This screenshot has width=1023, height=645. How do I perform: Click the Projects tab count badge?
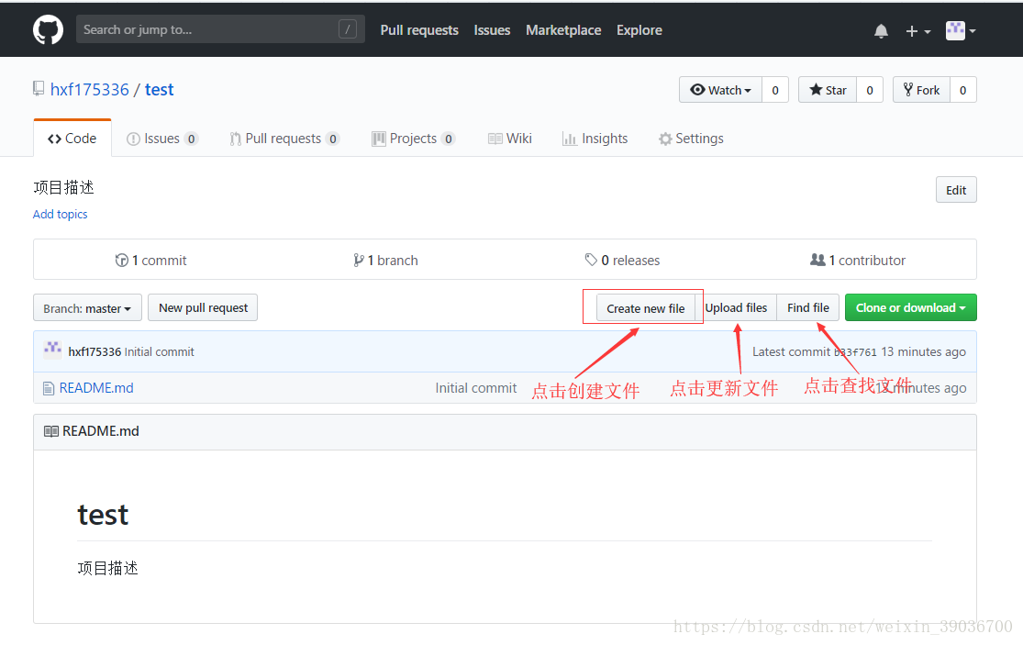449,139
